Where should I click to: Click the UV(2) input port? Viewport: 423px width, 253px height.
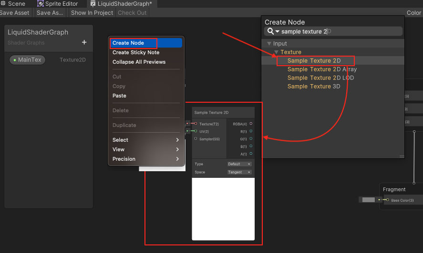coord(196,131)
